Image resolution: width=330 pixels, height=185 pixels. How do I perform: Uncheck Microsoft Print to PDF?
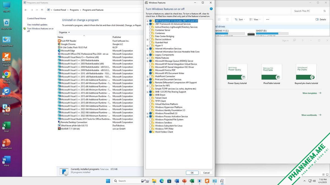(x=150, y=70)
